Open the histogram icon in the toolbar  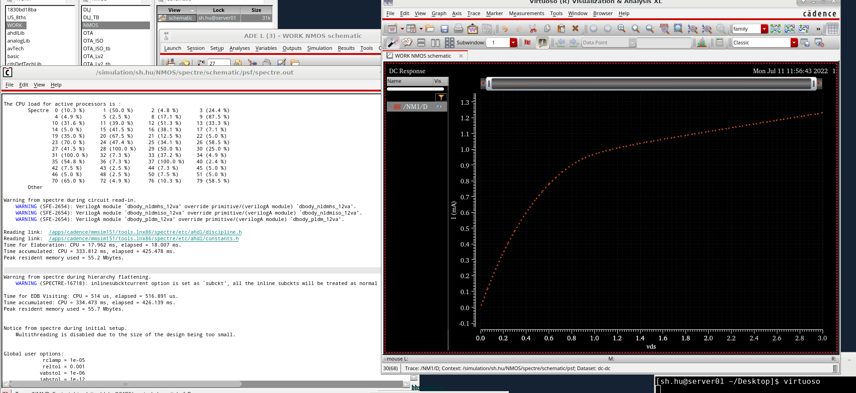[701, 43]
